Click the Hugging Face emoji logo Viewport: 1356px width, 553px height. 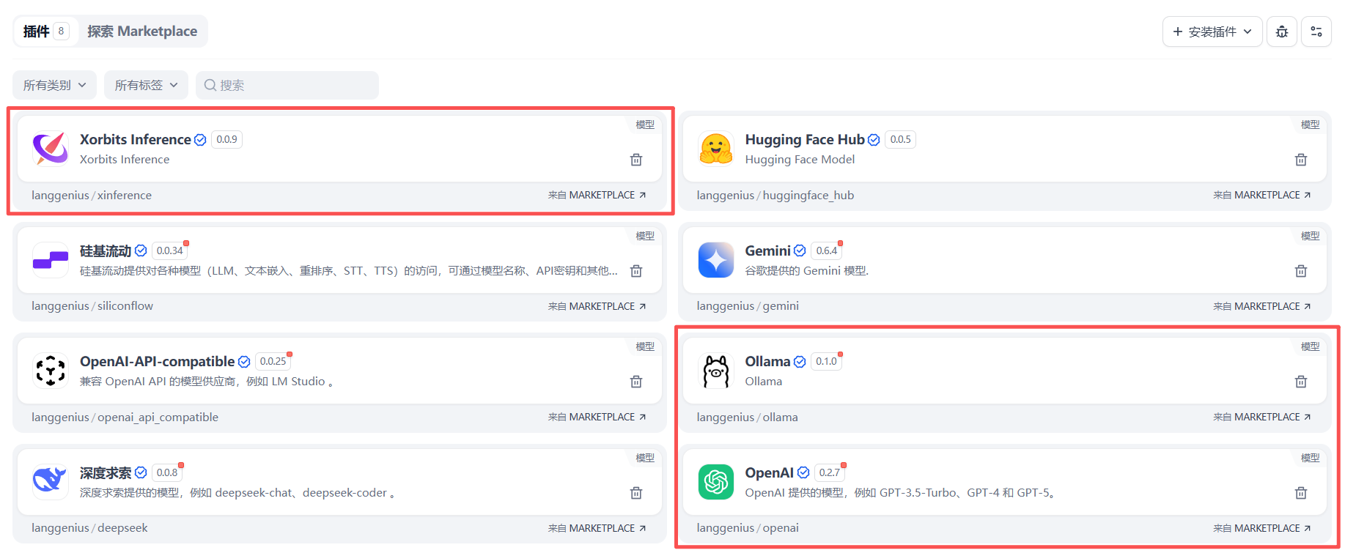point(716,149)
